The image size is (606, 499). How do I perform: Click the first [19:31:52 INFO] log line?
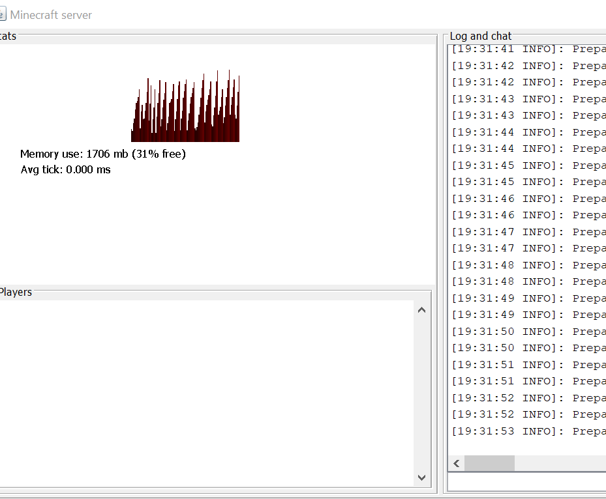click(x=529, y=398)
